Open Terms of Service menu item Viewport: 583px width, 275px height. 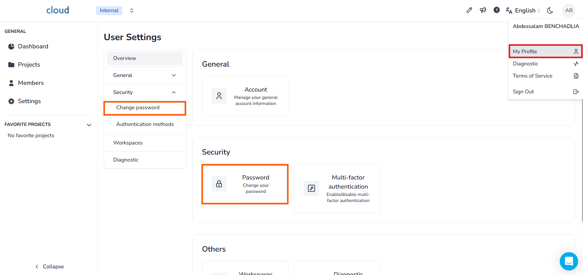[x=545, y=76]
